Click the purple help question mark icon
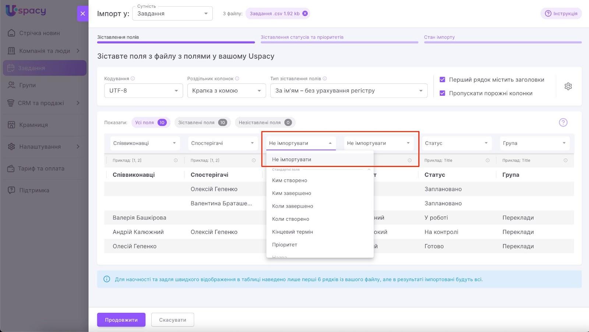The width and height of the screenshot is (589, 332). coord(563,123)
